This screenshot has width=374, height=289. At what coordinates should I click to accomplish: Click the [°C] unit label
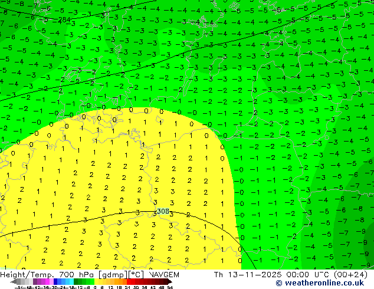point(136,275)
